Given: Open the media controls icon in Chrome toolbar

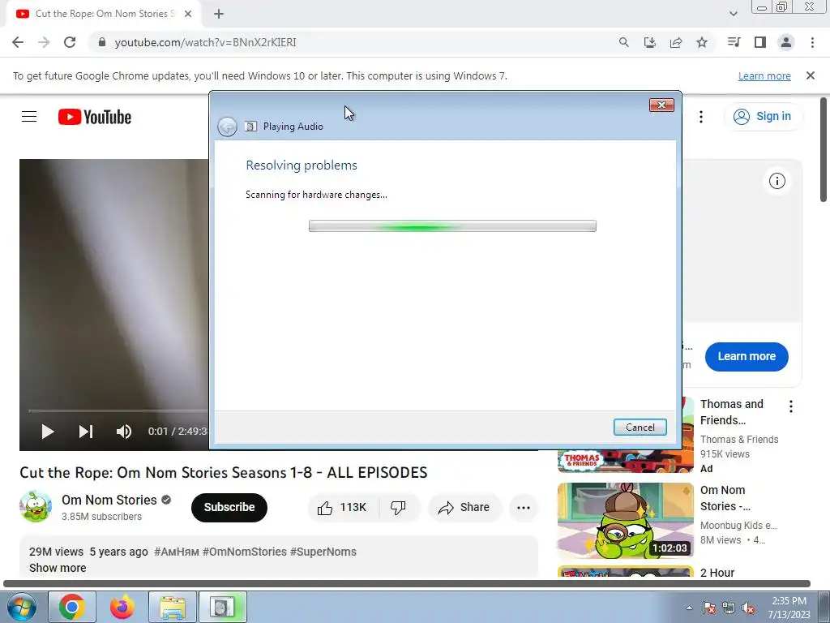Looking at the screenshot, I should [x=734, y=42].
